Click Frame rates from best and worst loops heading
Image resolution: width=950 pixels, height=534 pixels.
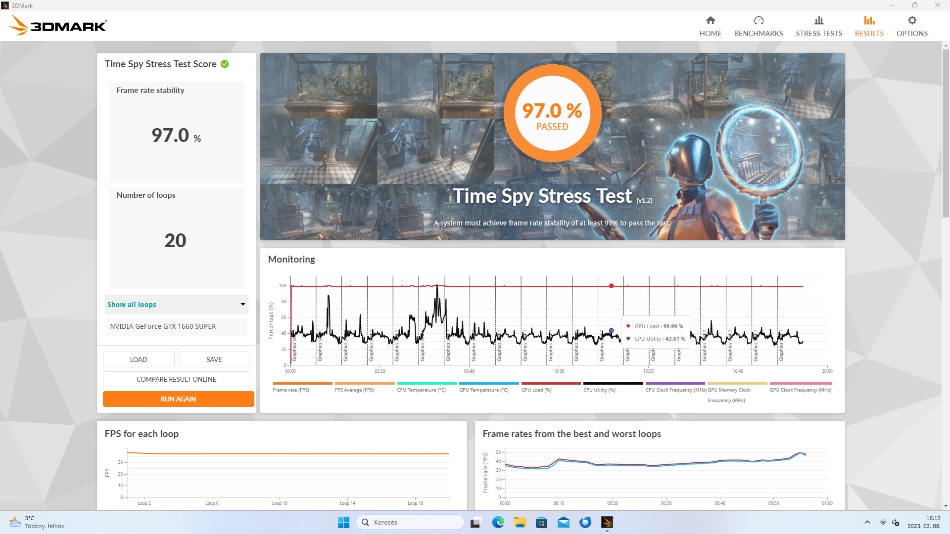(x=571, y=434)
